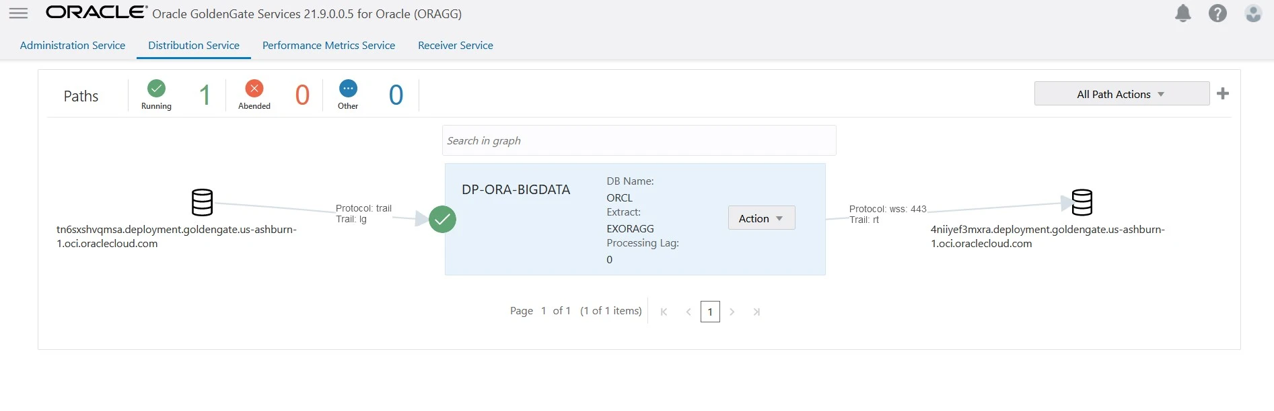Switch to Administration Service tab
Image resolution: width=1274 pixels, height=411 pixels.
(x=73, y=46)
